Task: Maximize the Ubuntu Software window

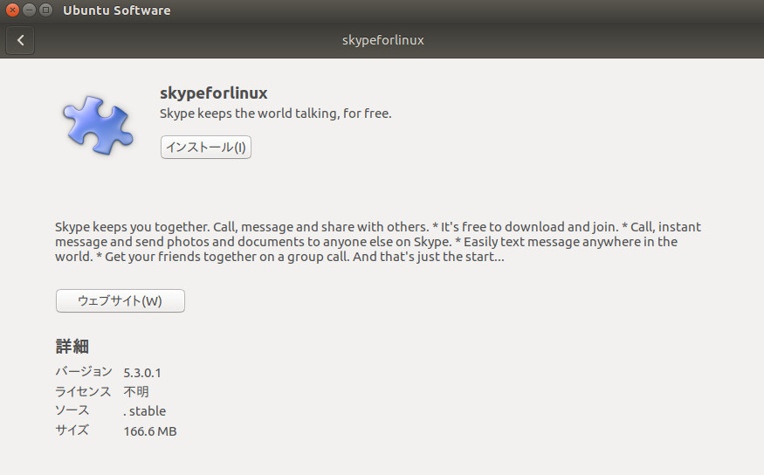Action: pyautogui.click(x=45, y=10)
